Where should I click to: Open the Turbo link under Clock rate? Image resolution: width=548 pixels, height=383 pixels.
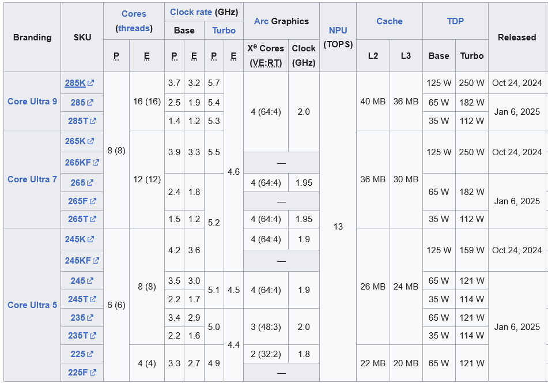(224, 31)
